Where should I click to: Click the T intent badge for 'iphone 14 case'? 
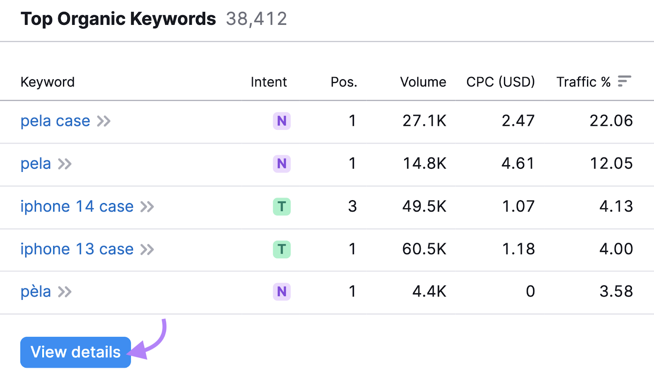click(282, 207)
